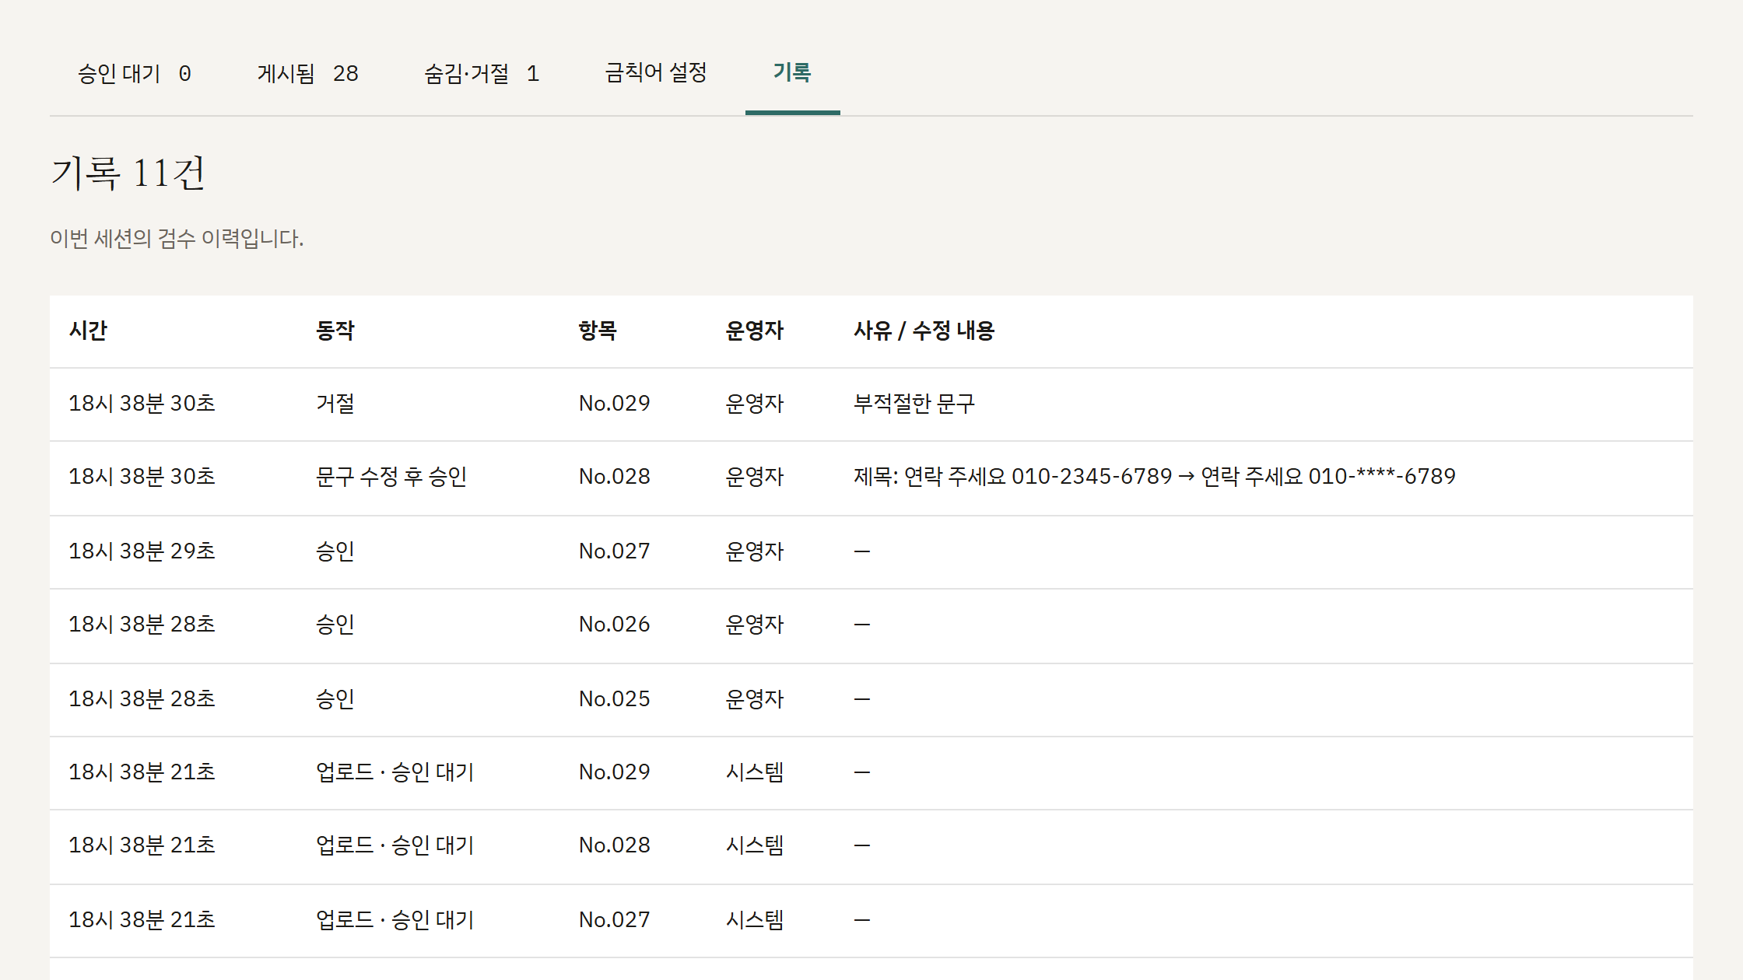Click 업로드 · 승인 대기 for No.028
Screen dimensions: 1743x980
(x=395, y=845)
